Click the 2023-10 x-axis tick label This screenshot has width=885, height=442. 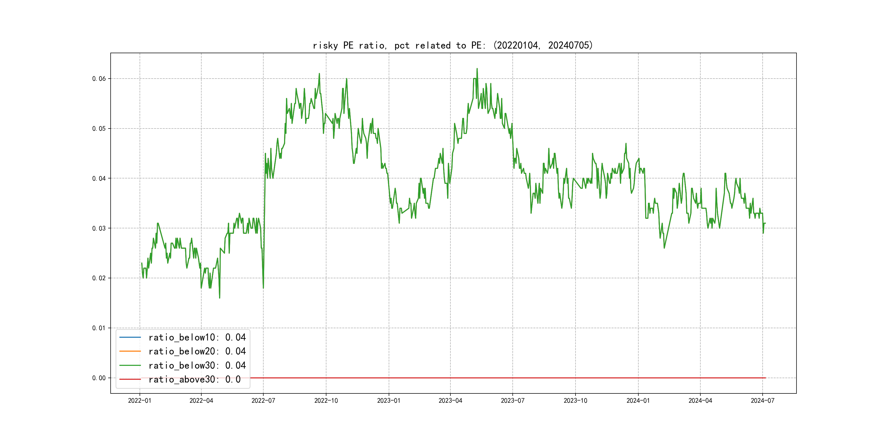pyautogui.click(x=575, y=401)
